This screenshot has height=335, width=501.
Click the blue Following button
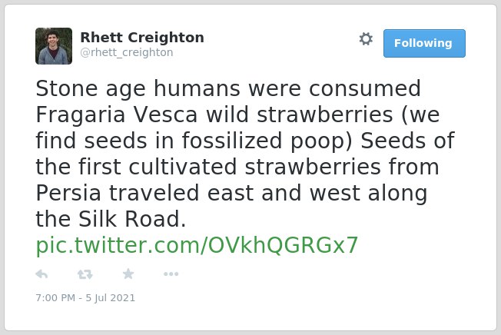coord(424,44)
